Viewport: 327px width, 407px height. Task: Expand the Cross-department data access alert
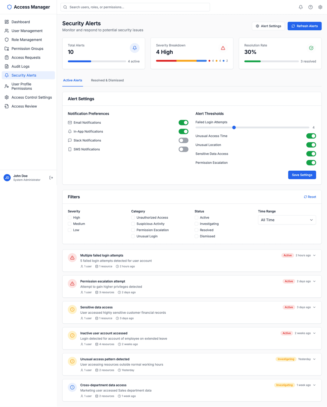pos(314,385)
